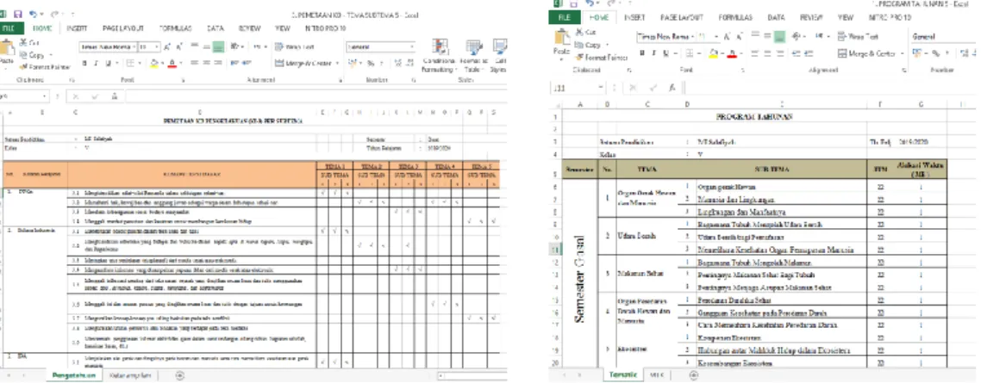Open font size dropdown in left window

(x=156, y=46)
